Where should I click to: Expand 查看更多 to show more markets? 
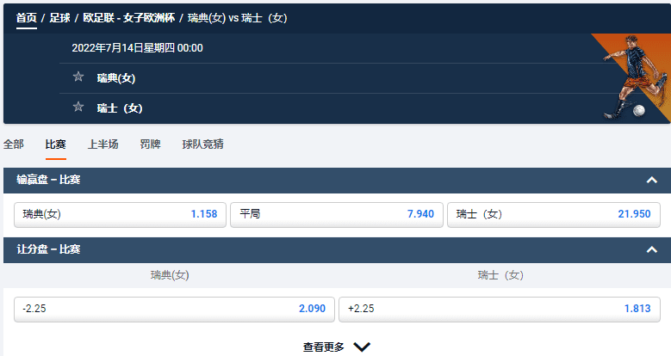[x=336, y=347]
